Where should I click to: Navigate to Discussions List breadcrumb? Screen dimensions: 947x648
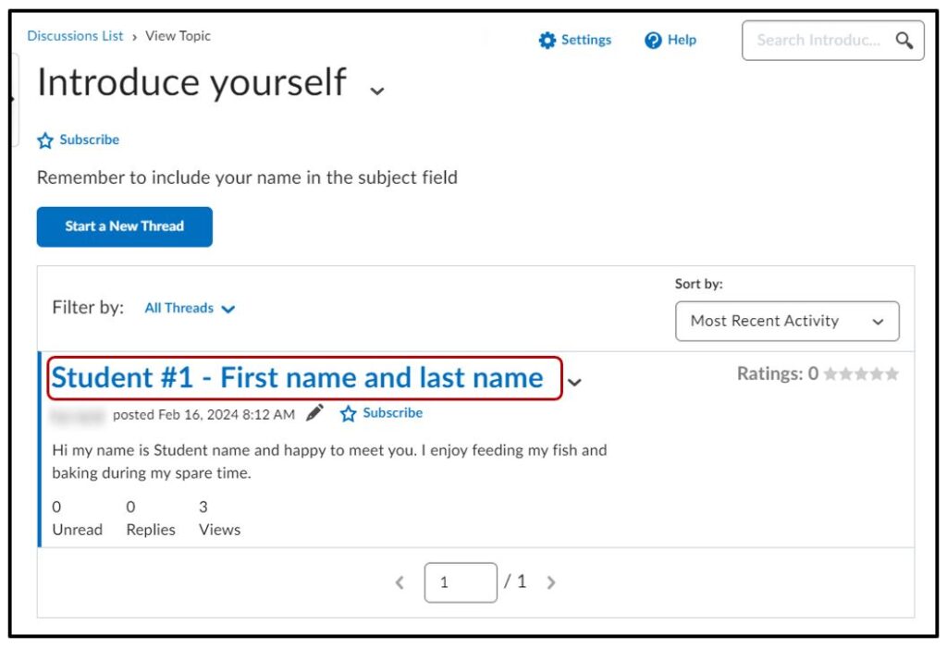click(75, 36)
